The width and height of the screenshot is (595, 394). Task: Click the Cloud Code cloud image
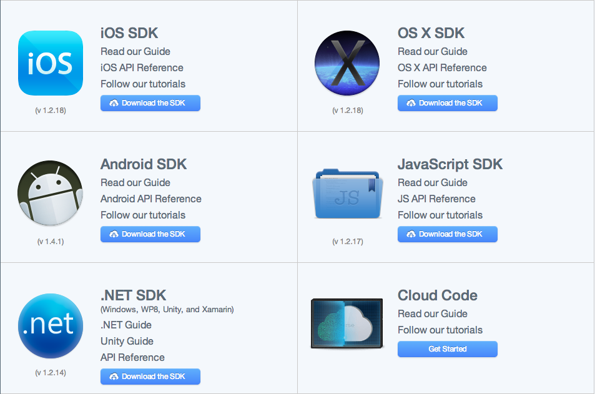347,323
